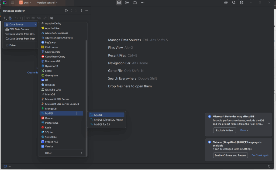
Task: Toggle the eye view options icon
Action: pyautogui.click(x=51, y=18)
